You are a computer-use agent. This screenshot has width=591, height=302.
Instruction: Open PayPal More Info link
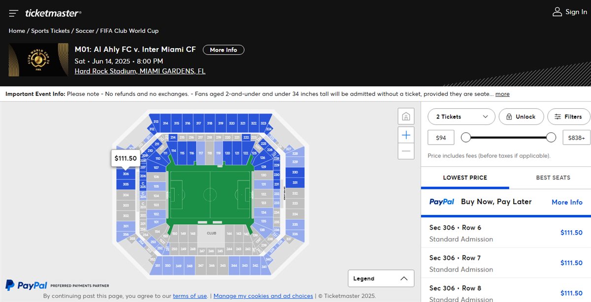567,202
